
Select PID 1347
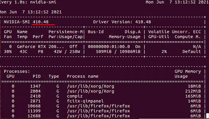35,86
